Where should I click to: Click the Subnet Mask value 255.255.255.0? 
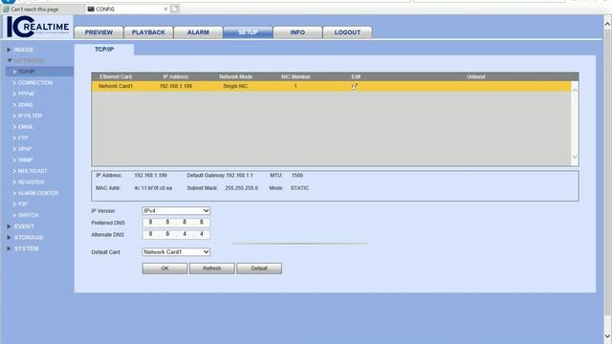click(241, 188)
